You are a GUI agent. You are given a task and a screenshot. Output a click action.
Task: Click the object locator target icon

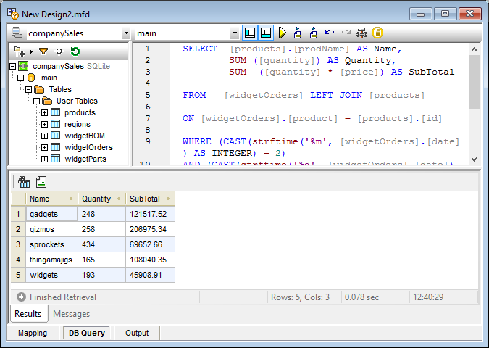coord(59,51)
